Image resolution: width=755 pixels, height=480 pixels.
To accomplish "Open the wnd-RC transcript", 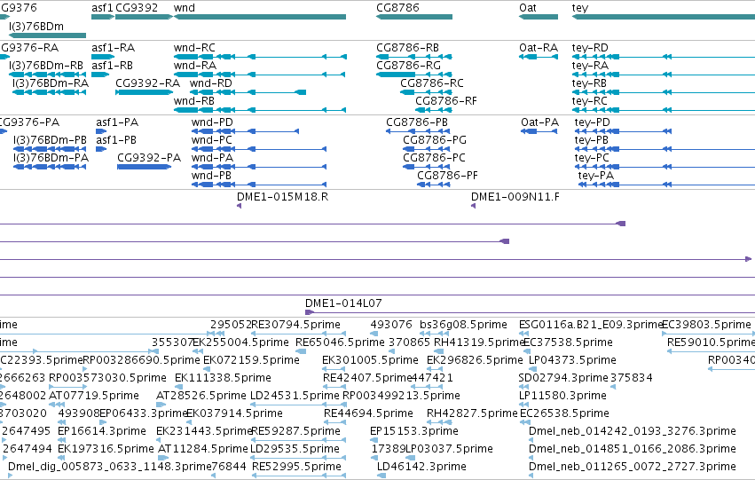I will click(194, 48).
